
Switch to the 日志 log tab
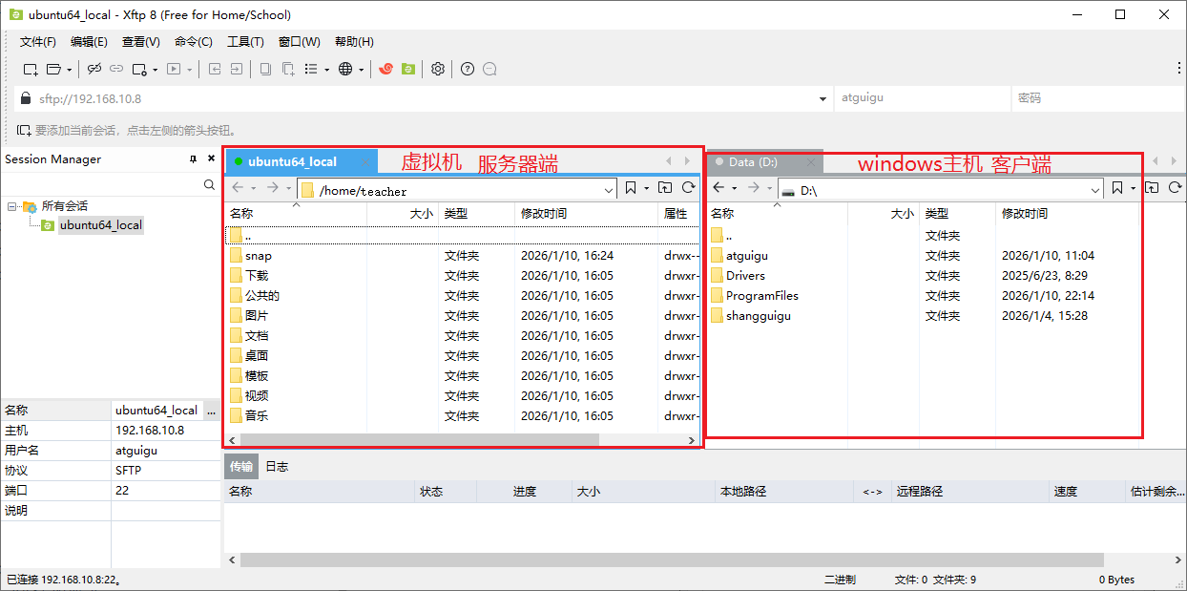coord(277,466)
